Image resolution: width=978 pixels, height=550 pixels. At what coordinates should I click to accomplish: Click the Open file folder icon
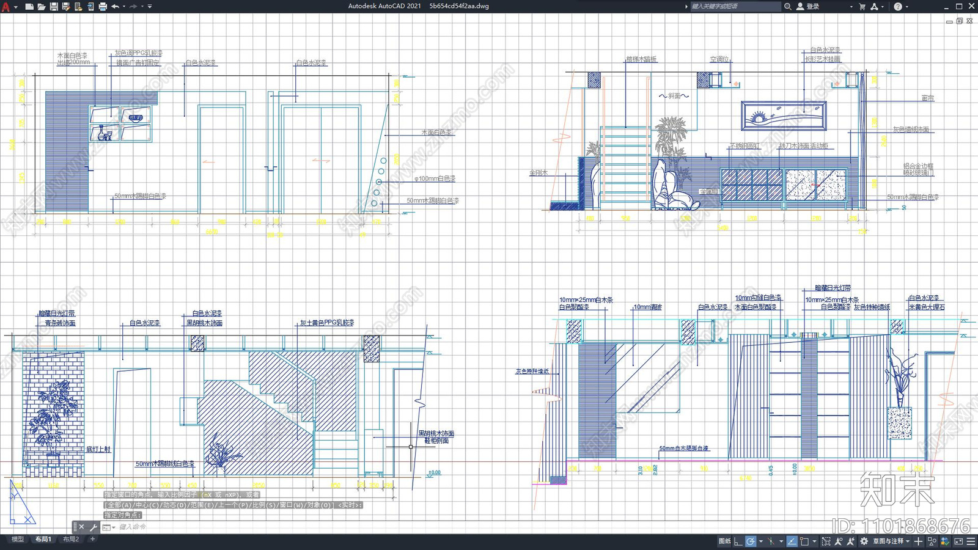[x=41, y=7]
